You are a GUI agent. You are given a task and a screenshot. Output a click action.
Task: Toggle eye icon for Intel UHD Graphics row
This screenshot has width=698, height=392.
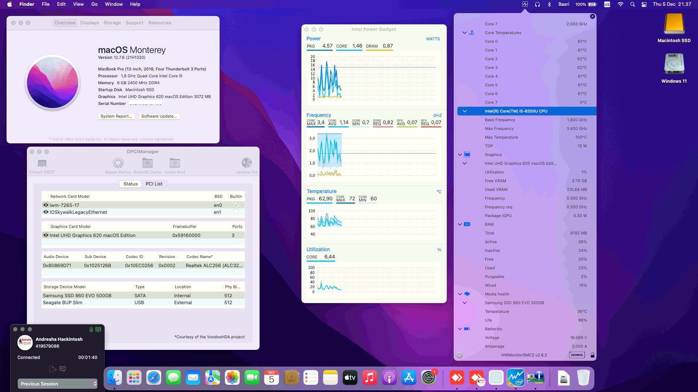tap(46, 235)
